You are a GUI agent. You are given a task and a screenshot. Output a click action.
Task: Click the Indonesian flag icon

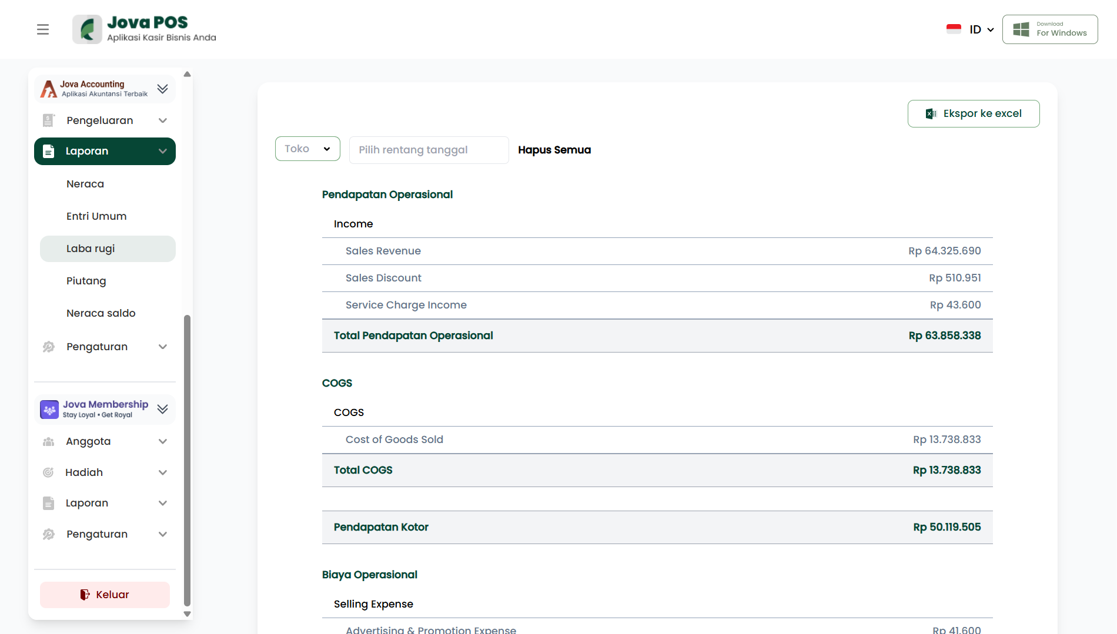pyautogui.click(x=954, y=29)
